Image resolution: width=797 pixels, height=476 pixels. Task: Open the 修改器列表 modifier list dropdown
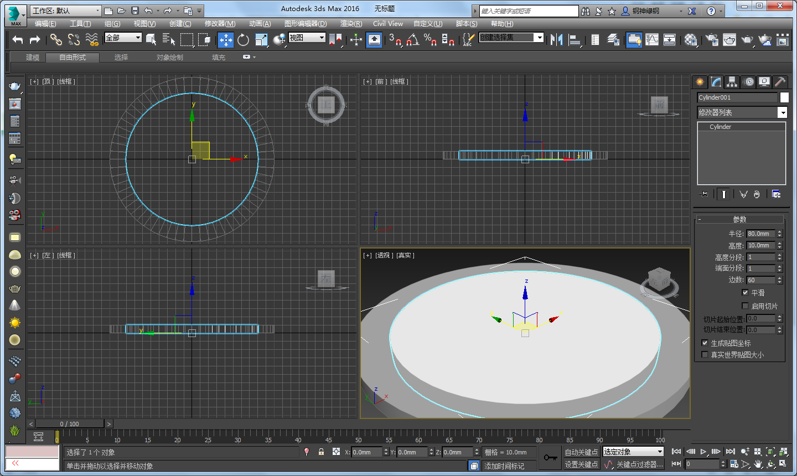click(x=742, y=112)
